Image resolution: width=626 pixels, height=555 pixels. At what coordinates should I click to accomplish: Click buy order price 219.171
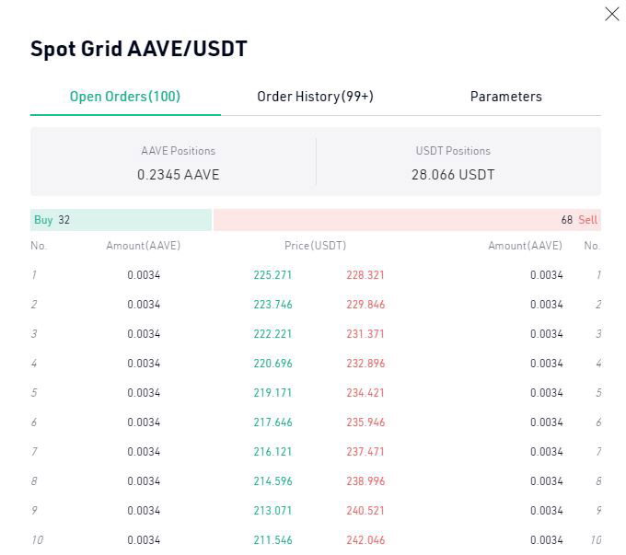[272, 393]
